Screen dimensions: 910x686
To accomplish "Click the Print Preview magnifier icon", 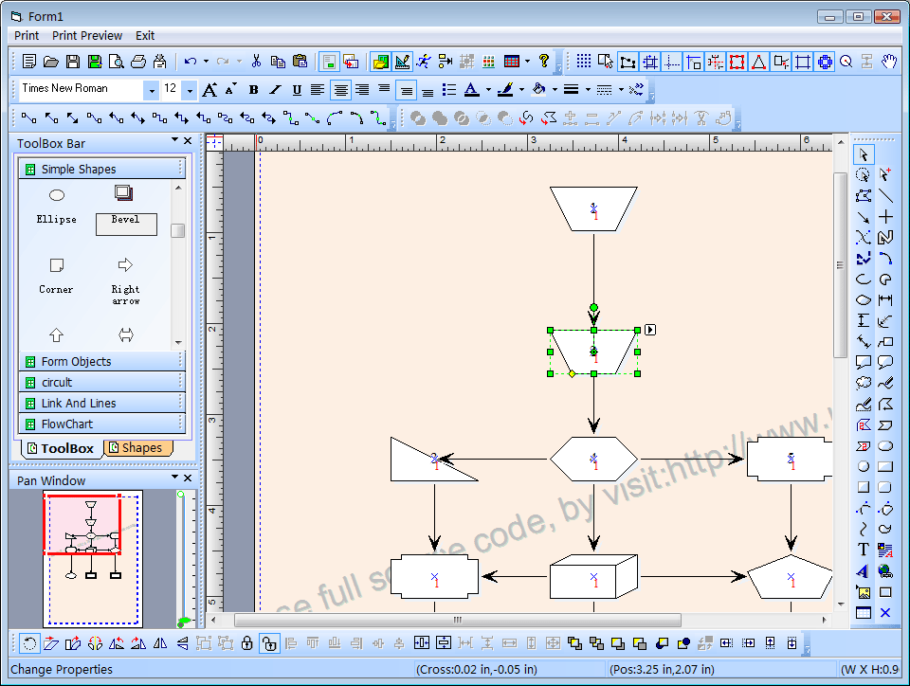I will (116, 62).
